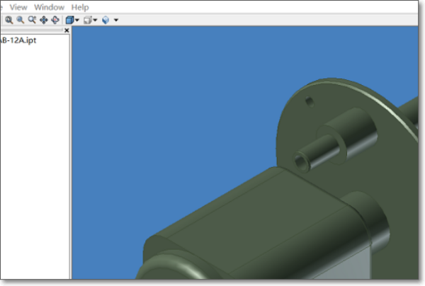
Task: Click the Zoom All magnifier icon
Action: tap(8, 20)
